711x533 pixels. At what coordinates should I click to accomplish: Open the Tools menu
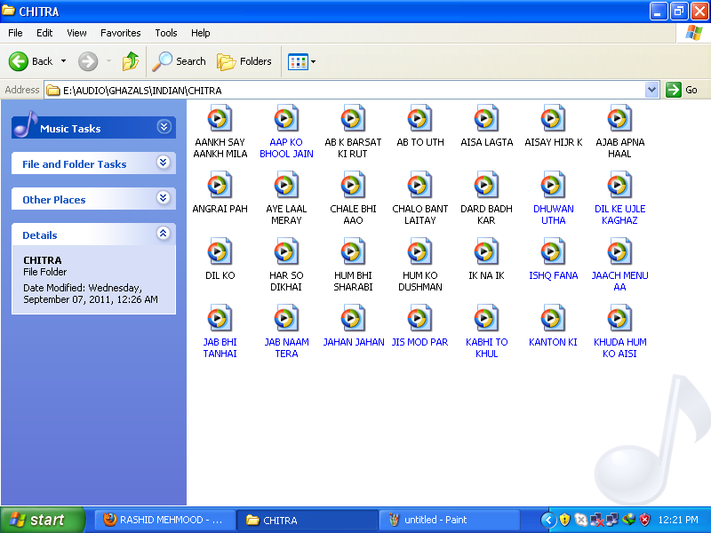(166, 33)
